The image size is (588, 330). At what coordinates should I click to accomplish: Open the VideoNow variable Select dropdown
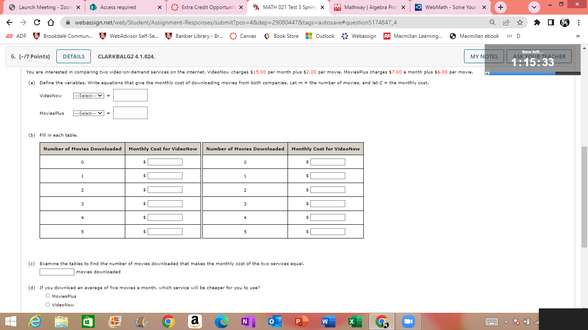pos(88,95)
